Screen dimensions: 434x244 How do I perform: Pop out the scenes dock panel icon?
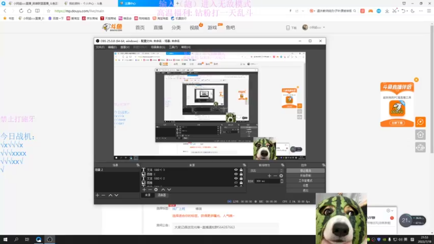tap(138, 165)
